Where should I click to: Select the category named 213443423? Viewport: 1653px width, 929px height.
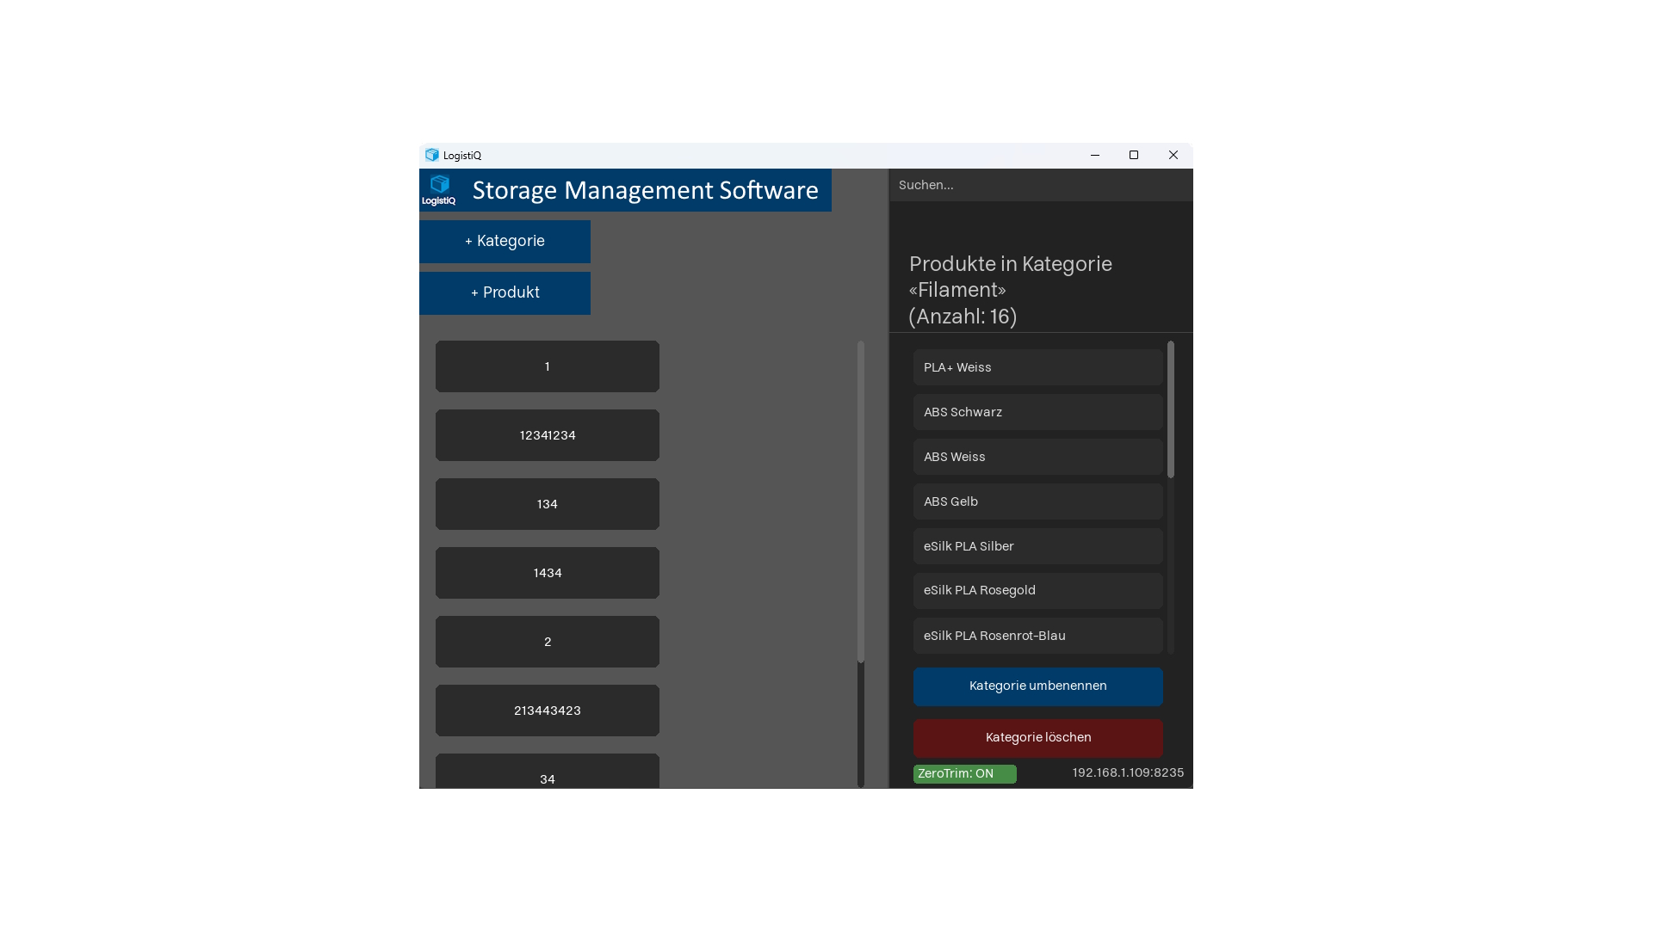tap(547, 711)
